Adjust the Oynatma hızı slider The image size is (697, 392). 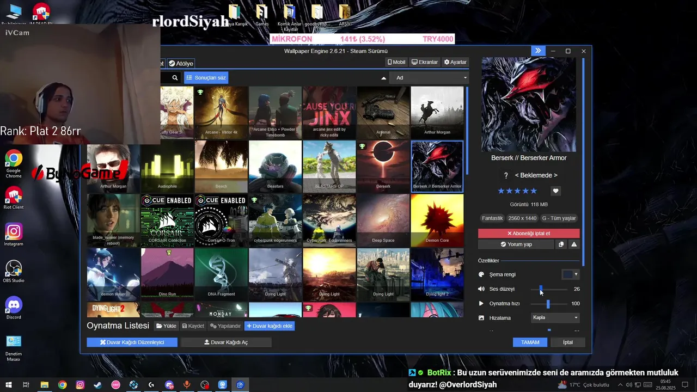549,303
